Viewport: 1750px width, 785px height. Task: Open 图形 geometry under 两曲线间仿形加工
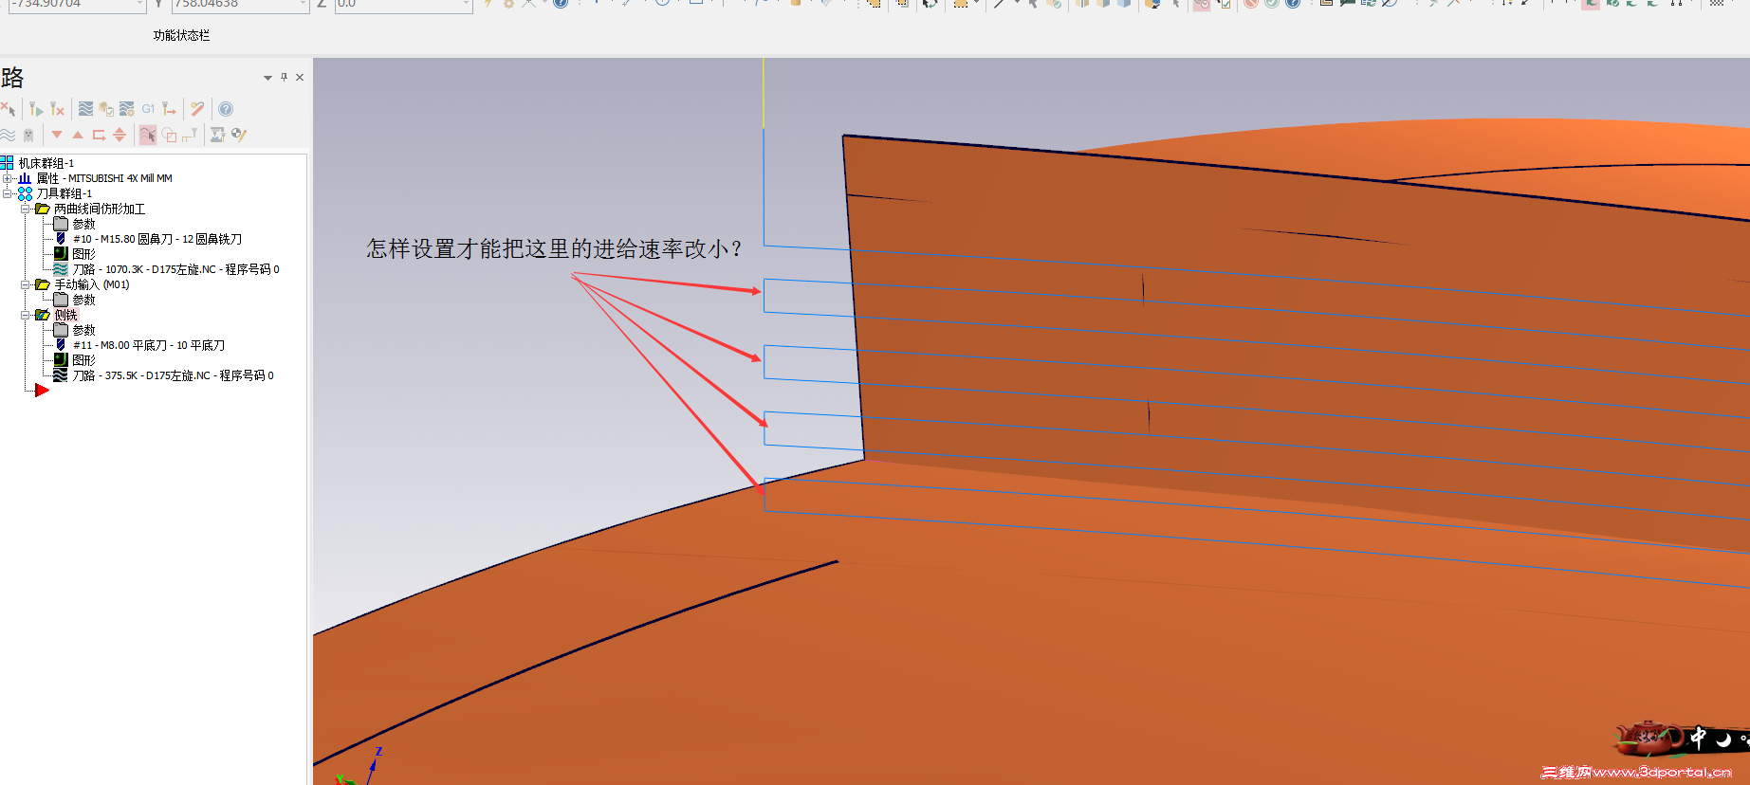coord(83,254)
